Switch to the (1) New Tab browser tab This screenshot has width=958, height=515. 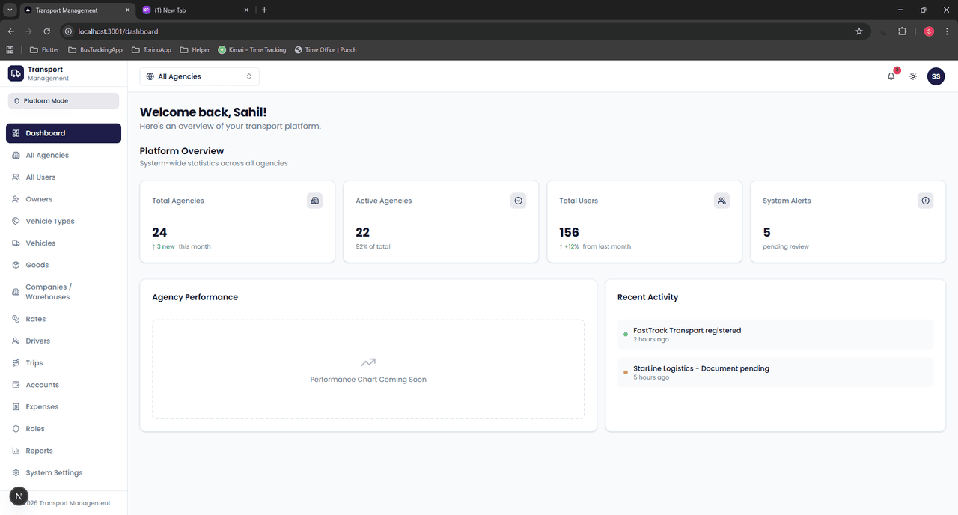coord(195,10)
